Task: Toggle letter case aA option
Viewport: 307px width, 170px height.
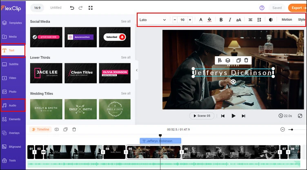Action: point(238,20)
